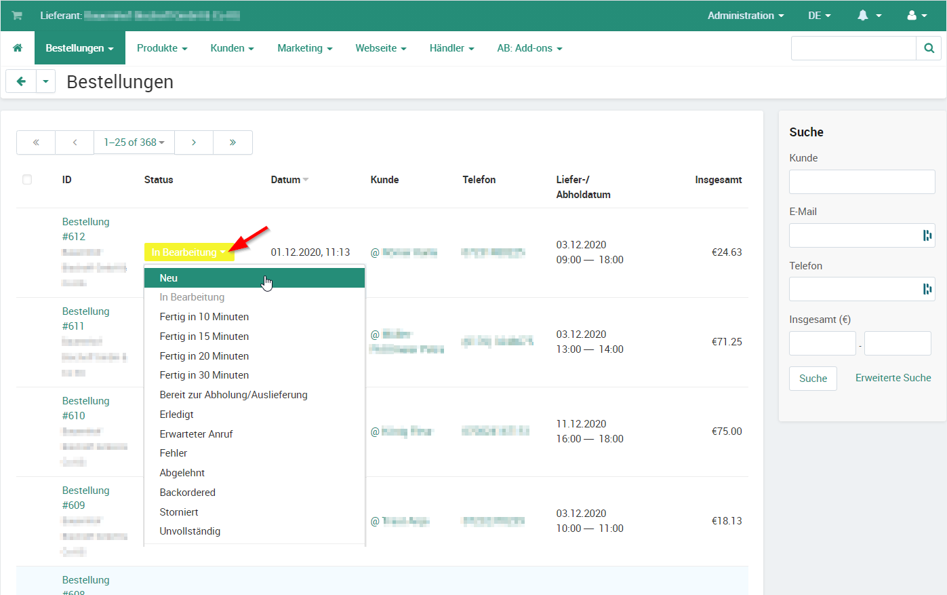Select status Fertig in 15 Minuten
This screenshot has height=595, width=947.
[255, 337]
